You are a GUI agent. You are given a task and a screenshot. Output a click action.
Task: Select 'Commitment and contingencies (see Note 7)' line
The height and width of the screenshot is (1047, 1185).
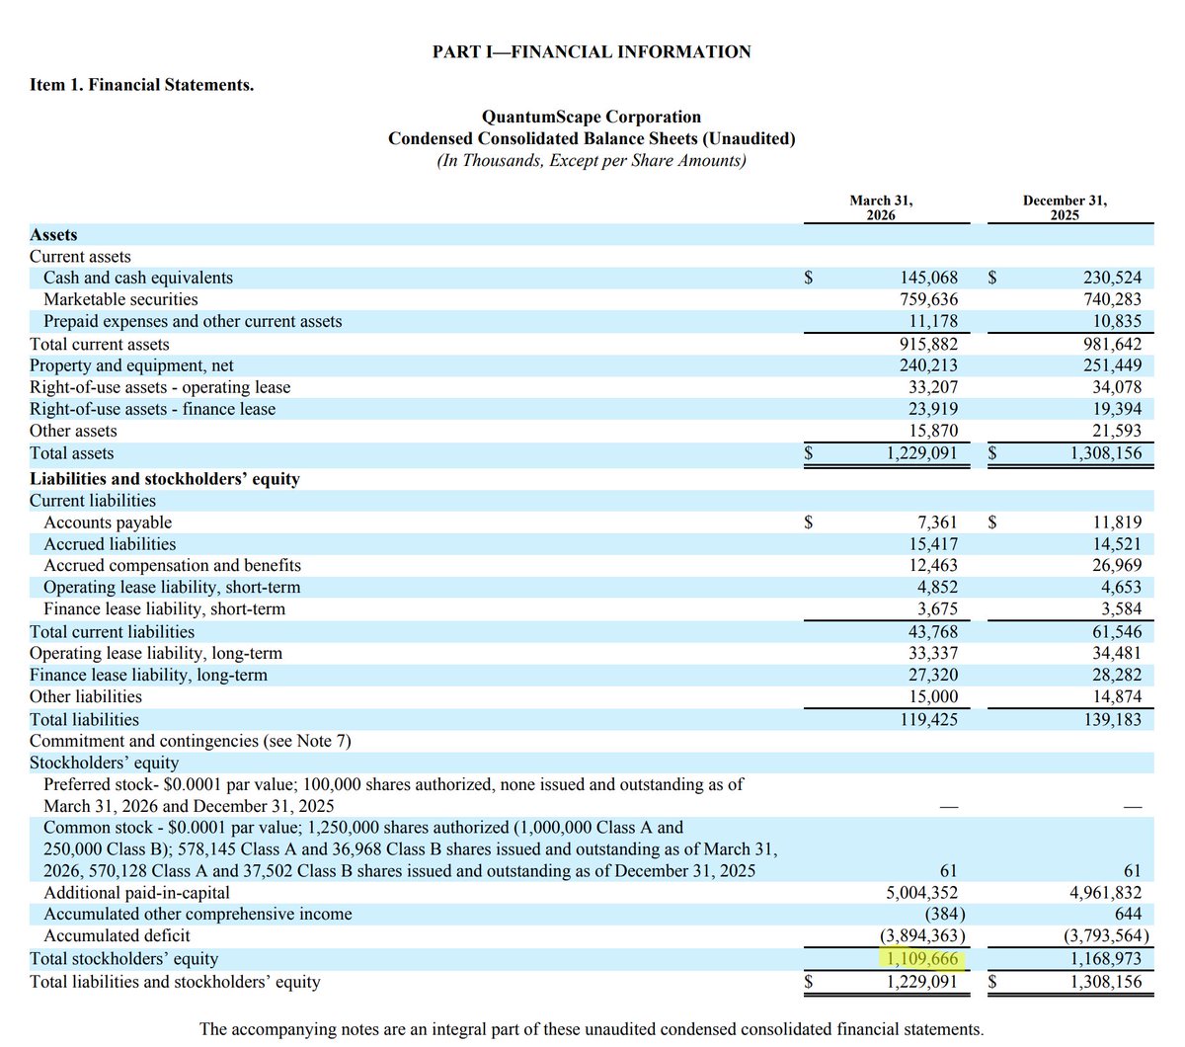(191, 741)
